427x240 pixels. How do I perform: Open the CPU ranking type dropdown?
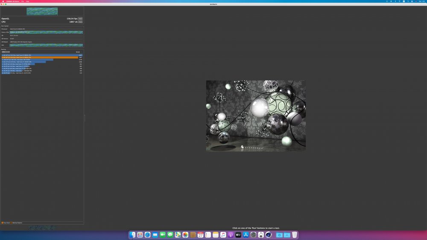tap(6, 52)
